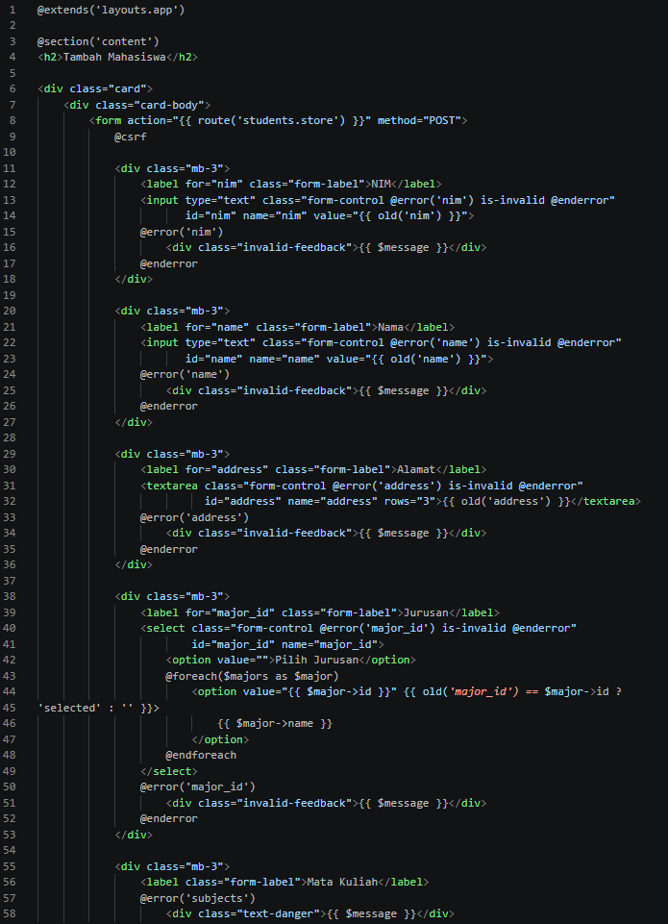Click the 'selected' string on line 45
Viewport: 668px width, 924px height.
tap(69, 708)
